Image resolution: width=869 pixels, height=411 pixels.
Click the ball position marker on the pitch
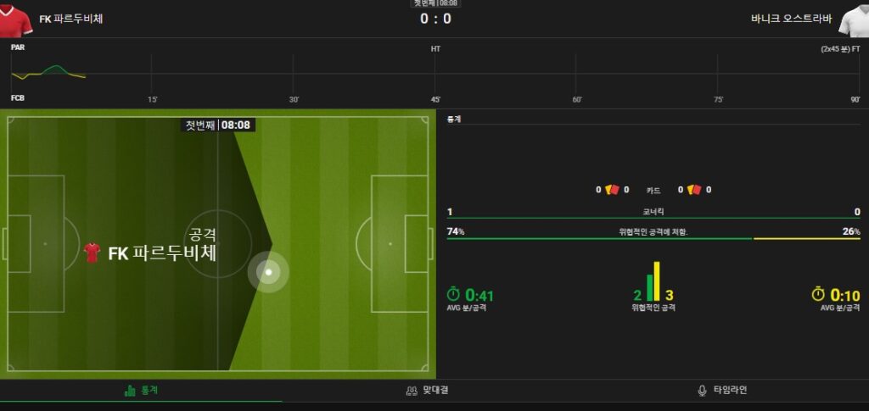(268, 272)
